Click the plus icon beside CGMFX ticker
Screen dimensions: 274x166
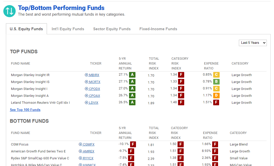coord(80,144)
